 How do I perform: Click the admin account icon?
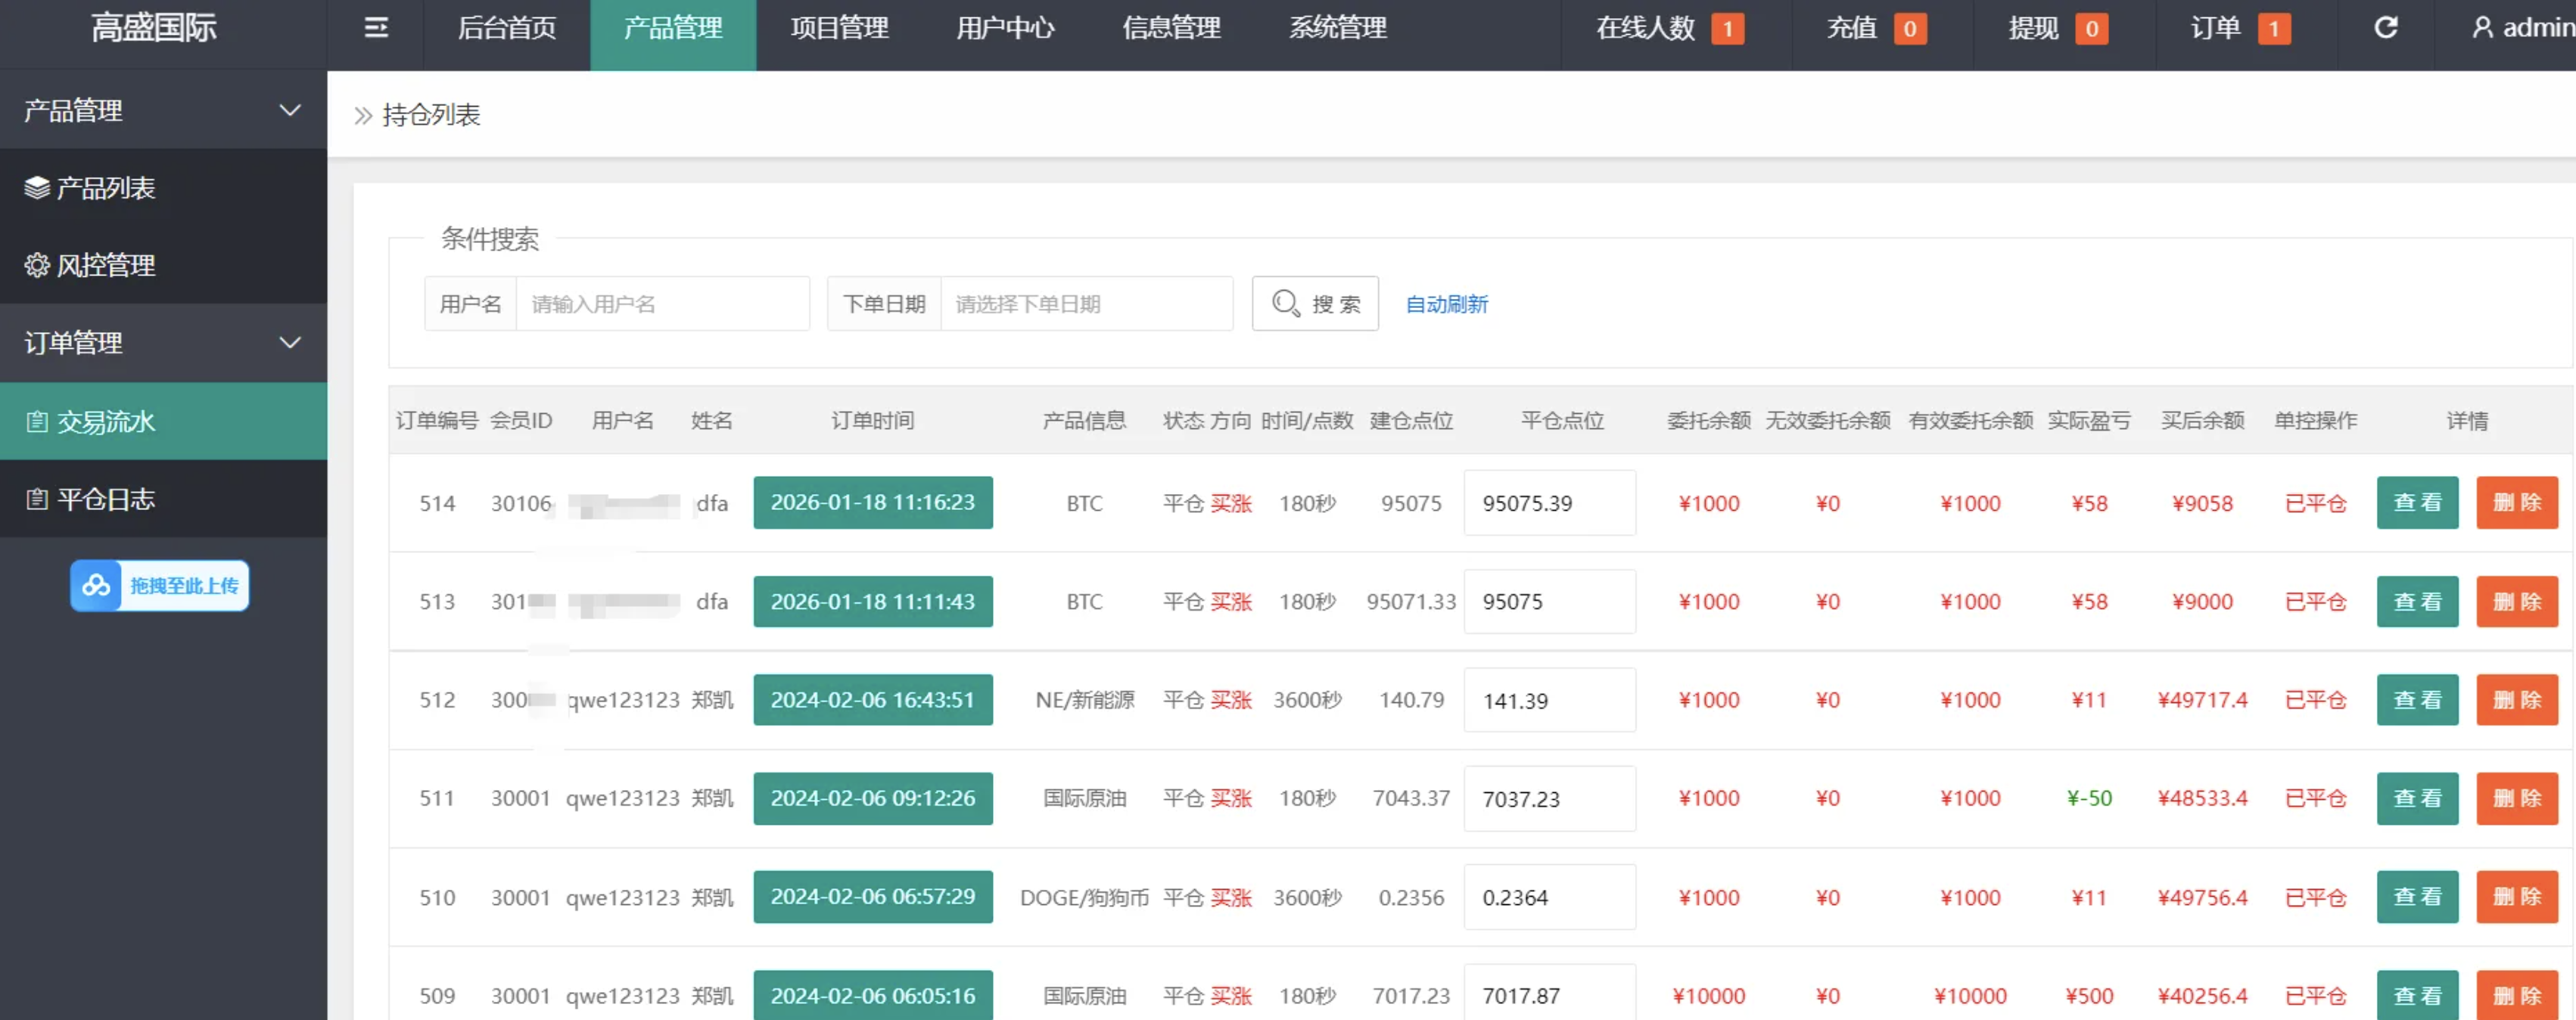pyautogui.click(x=2484, y=27)
